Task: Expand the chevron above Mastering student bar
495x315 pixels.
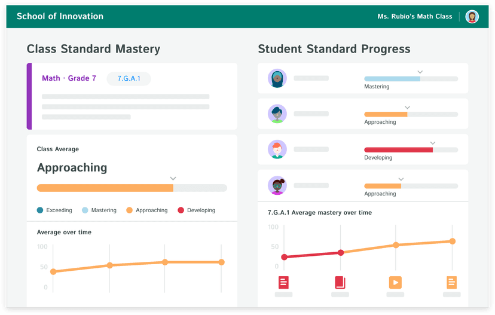Action: 420,72
